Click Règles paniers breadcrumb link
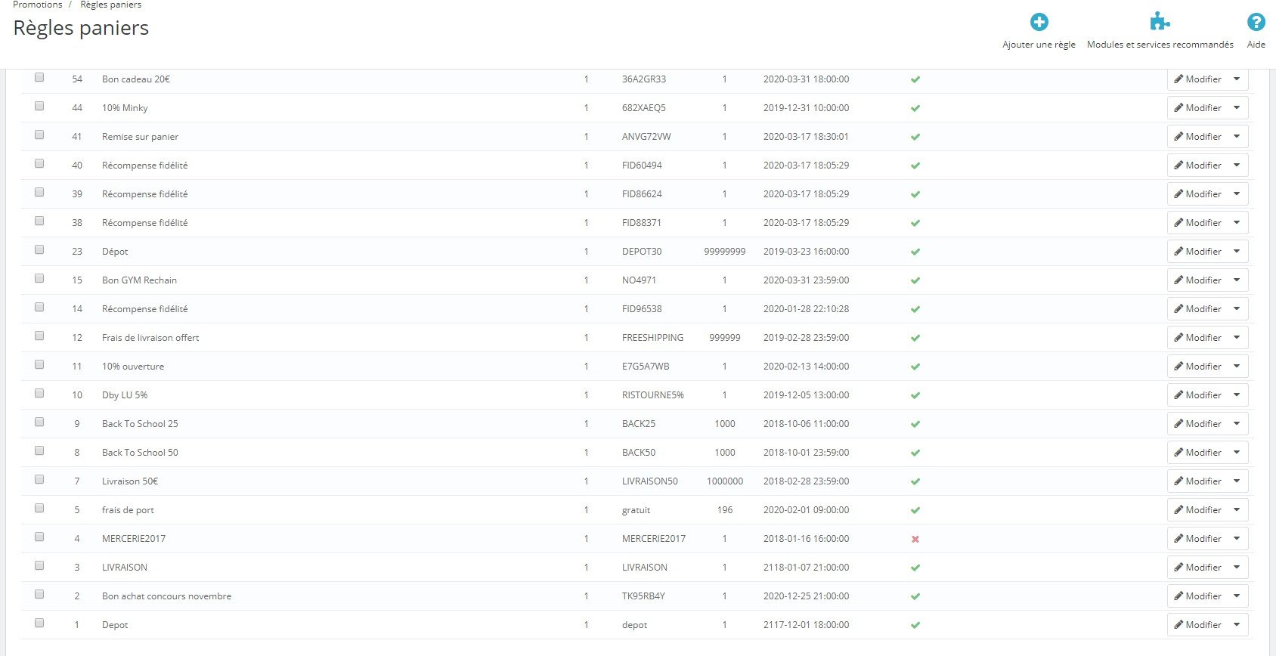The height and width of the screenshot is (656, 1276). [x=110, y=5]
